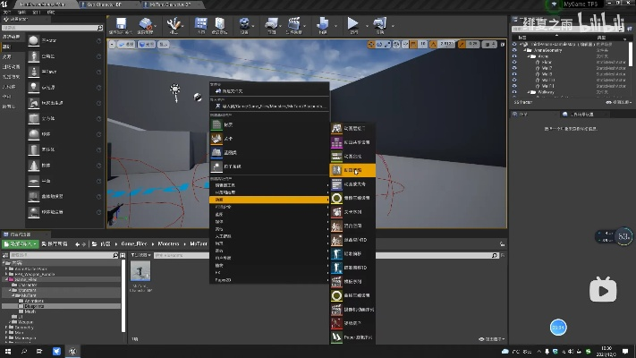
Task: Go to Game_Files breadcrumb path
Action: pos(134,244)
